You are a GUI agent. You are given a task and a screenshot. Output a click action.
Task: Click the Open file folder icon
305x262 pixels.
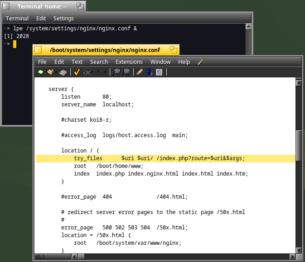tap(50, 72)
